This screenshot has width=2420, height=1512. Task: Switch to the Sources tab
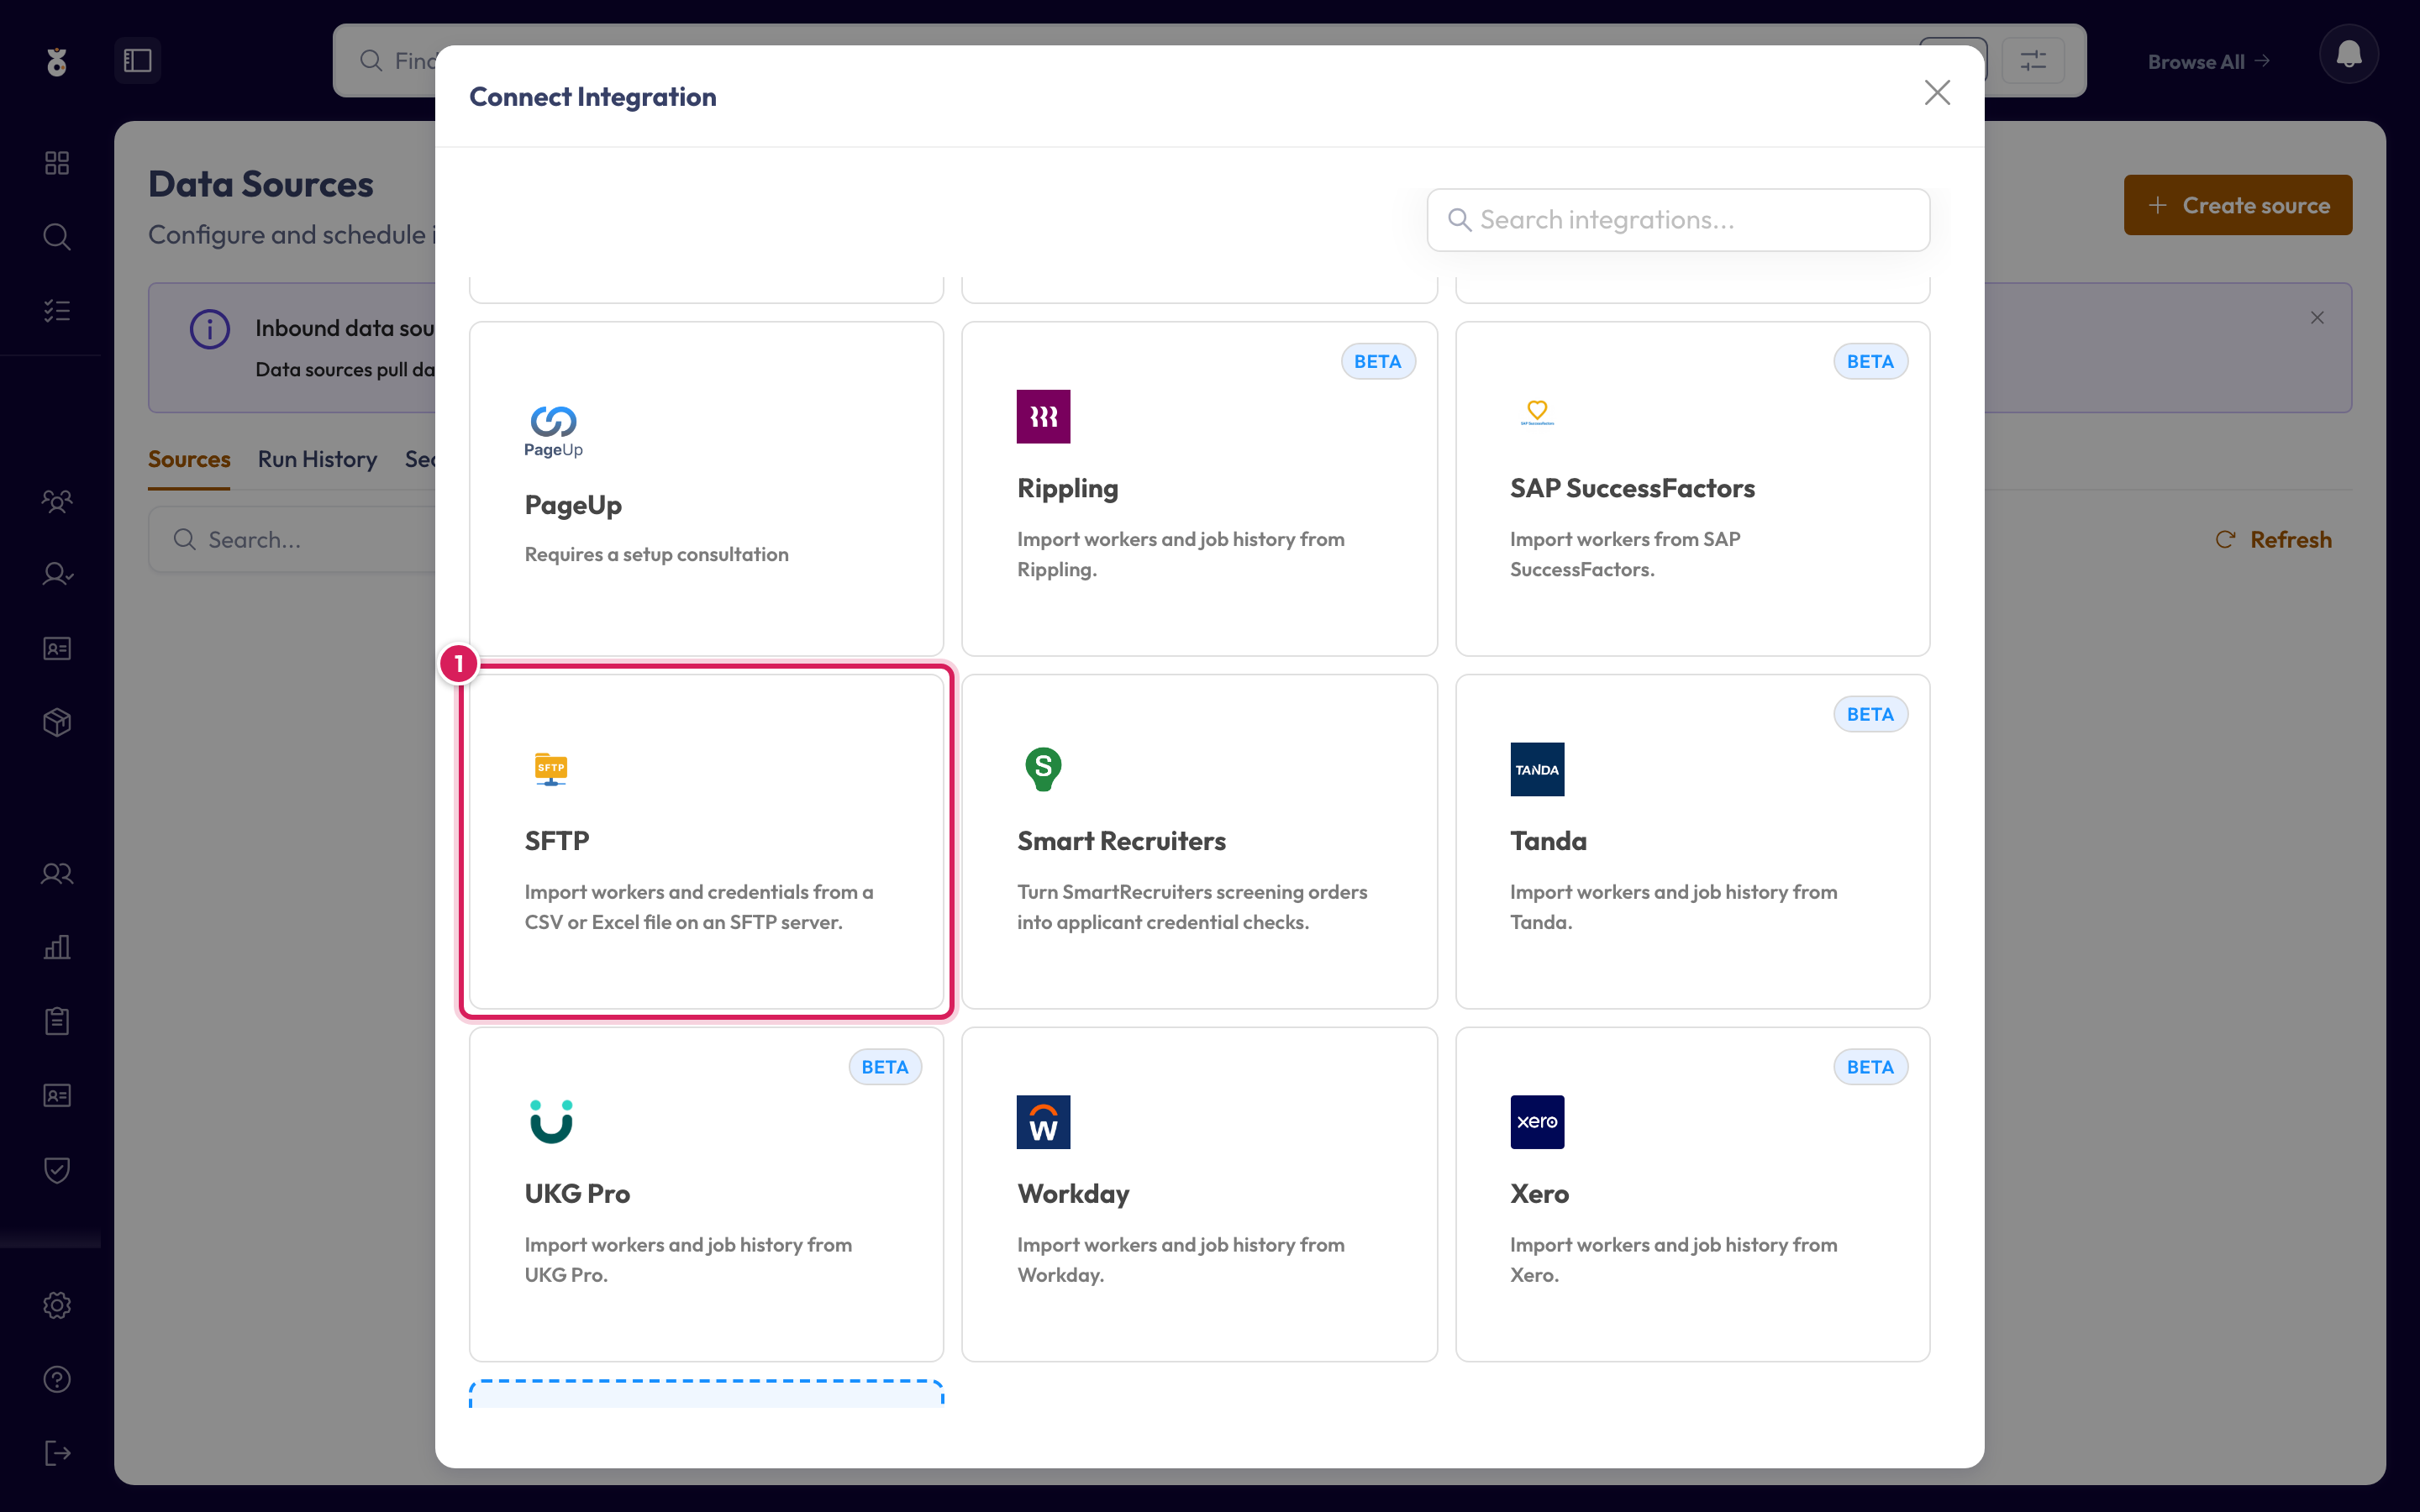189,459
